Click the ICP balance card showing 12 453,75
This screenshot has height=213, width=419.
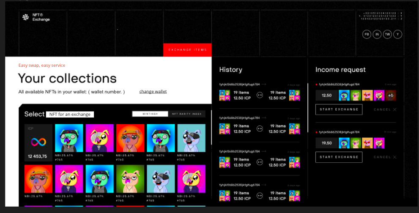(x=38, y=143)
